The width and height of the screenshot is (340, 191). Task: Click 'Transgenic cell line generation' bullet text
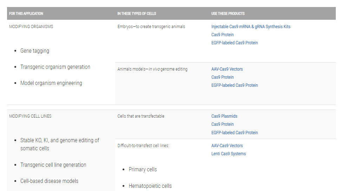click(x=53, y=165)
